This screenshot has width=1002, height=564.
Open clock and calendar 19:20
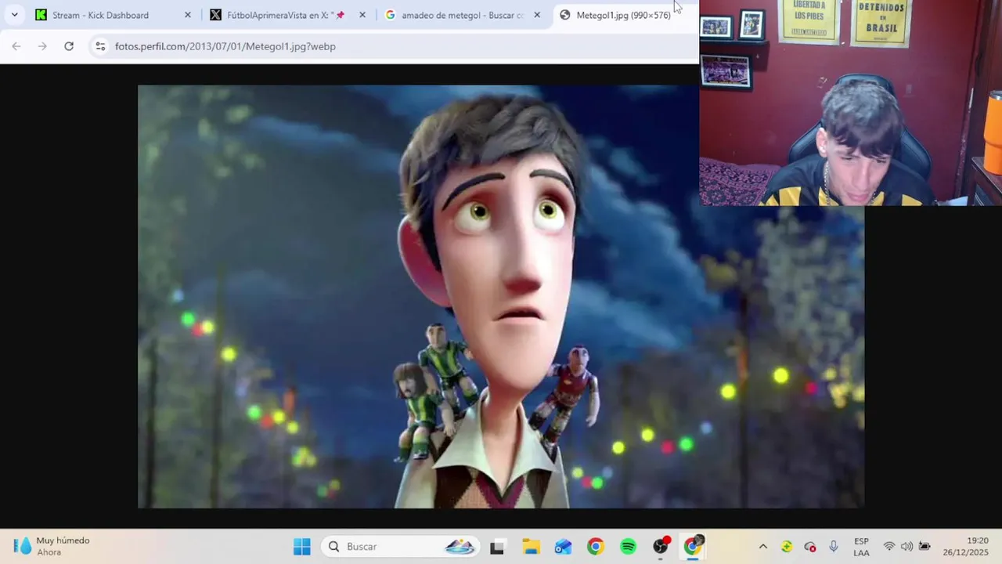965,547
